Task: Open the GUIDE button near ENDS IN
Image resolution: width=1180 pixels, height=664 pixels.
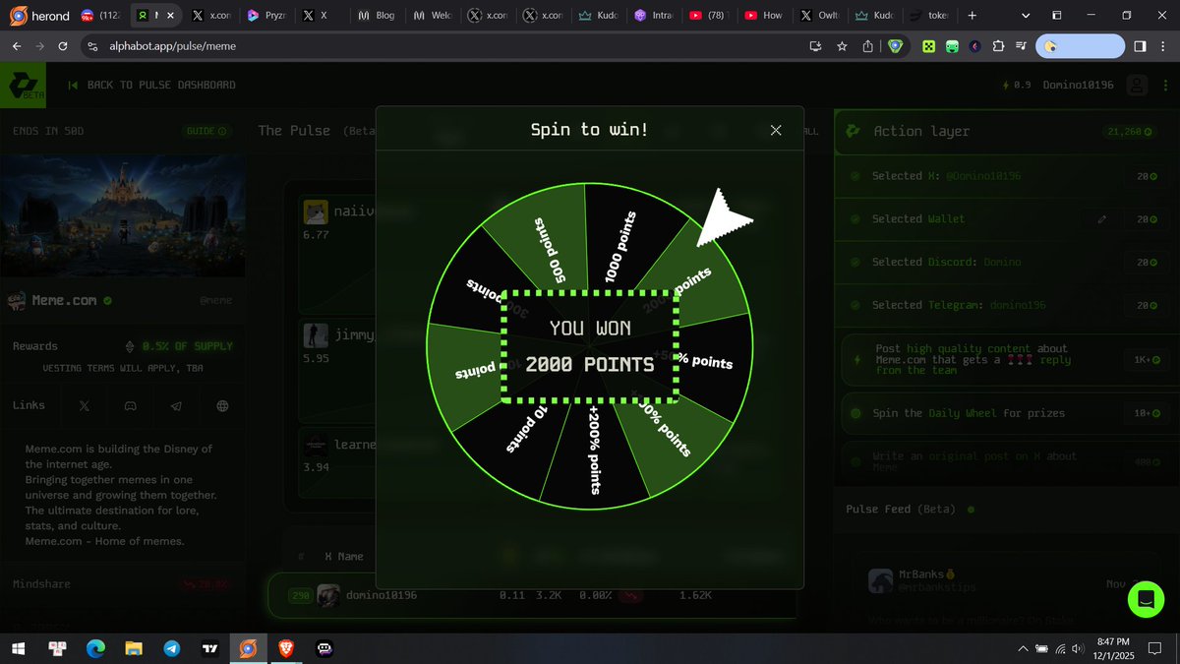Action: pyautogui.click(x=205, y=131)
